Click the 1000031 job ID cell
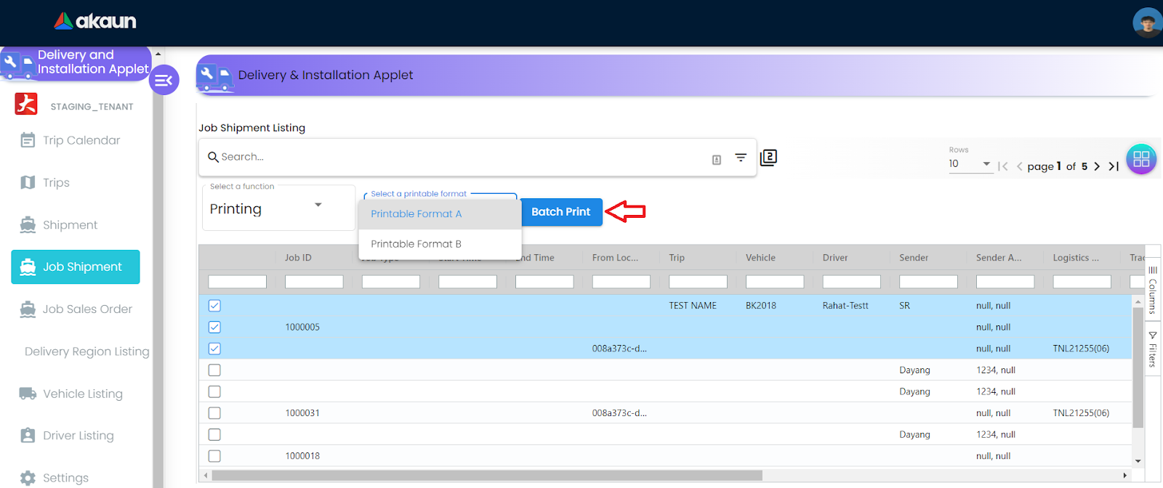This screenshot has width=1163, height=488. [302, 413]
